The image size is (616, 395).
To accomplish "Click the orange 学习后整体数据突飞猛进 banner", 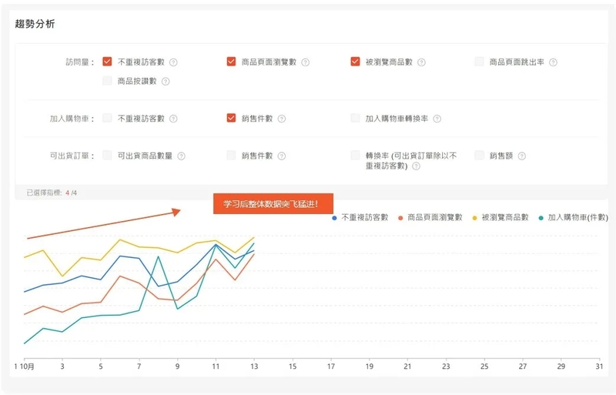I will (x=273, y=204).
